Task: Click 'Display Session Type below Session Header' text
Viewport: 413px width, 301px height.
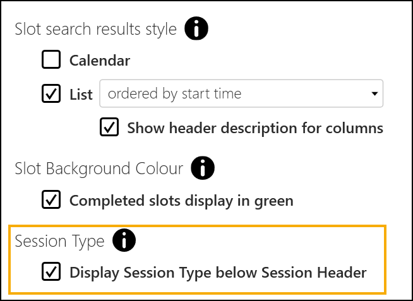Action: [x=218, y=273]
